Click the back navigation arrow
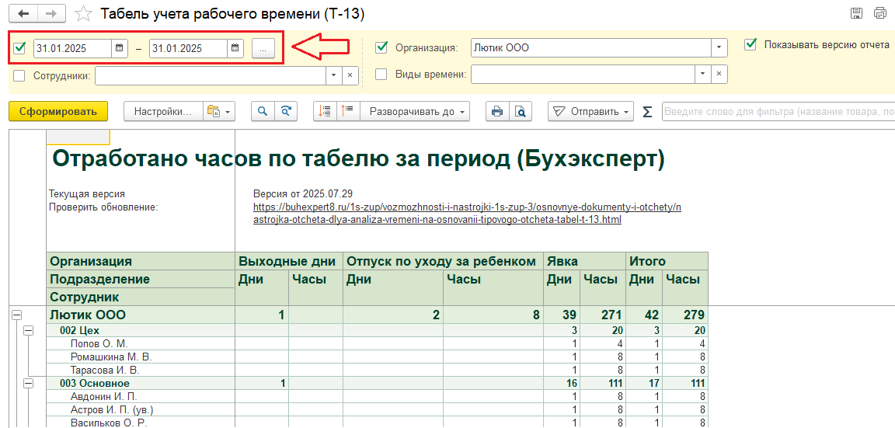Viewport: 895px width, 428px height. tap(23, 14)
